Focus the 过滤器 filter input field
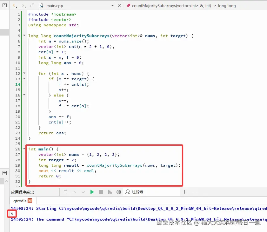This screenshot has height=232, width=267. click(x=151, y=192)
